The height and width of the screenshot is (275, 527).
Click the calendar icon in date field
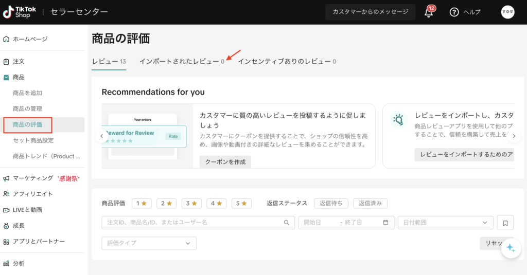click(385, 223)
